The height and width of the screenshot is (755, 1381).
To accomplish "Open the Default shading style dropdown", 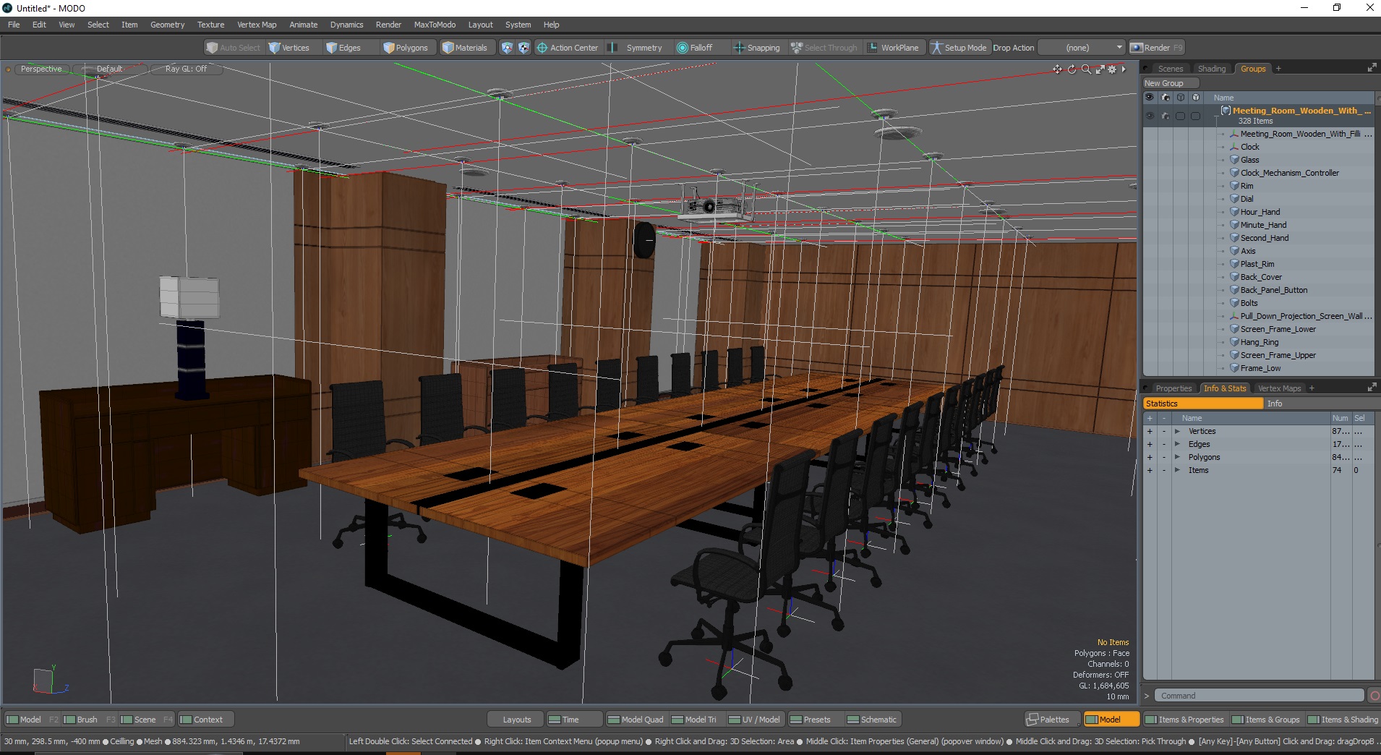I will 110,69.
